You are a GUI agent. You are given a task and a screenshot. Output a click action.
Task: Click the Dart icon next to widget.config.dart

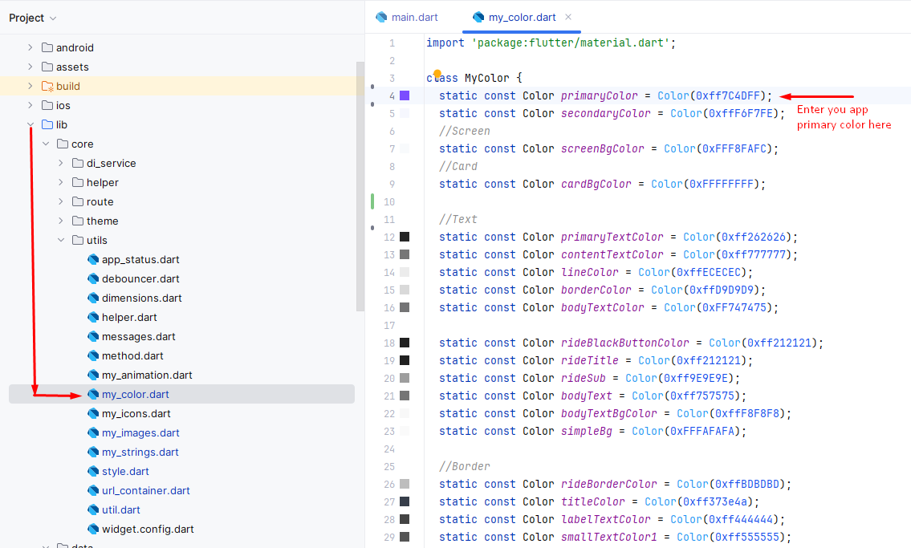coord(93,529)
